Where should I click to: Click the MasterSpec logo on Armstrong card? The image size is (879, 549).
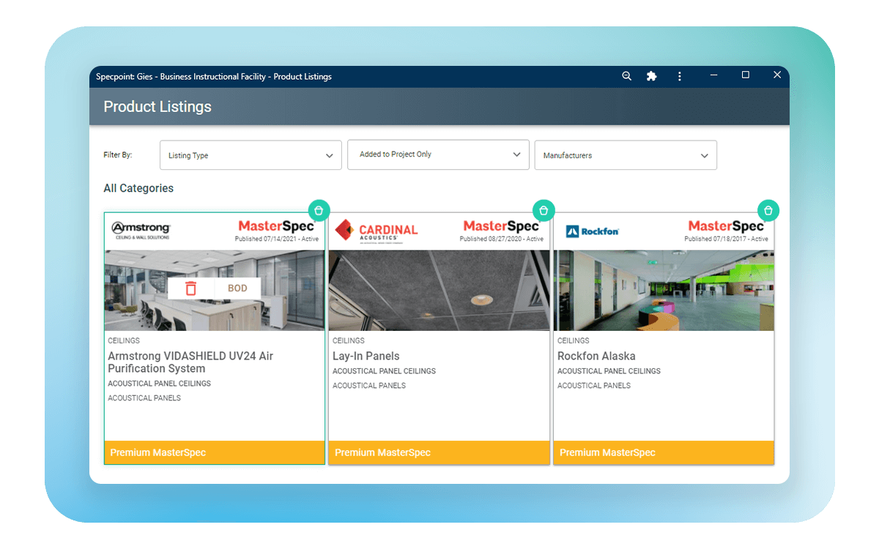pos(277,226)
